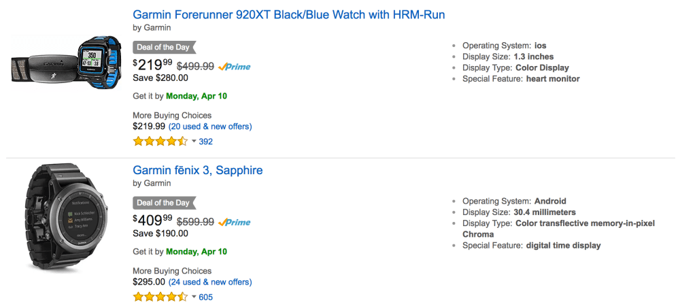Screen dimensions: 680x307
Task: Open Garmin Forerunner 920XT product title link
Action: pyautogui.click(x=289, y=14)
